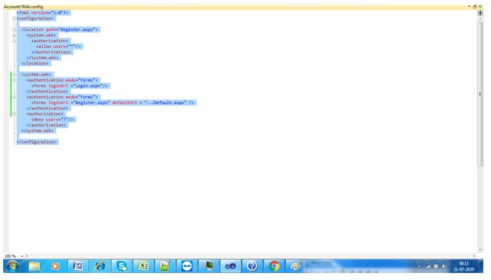Screen dimensions: 491x280
Task: Open Skype from the taskbar
Action: pyautogui.click(x=121, y=266)
